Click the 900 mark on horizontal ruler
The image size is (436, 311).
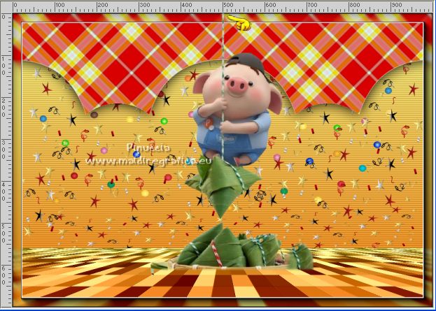[396, 5]
